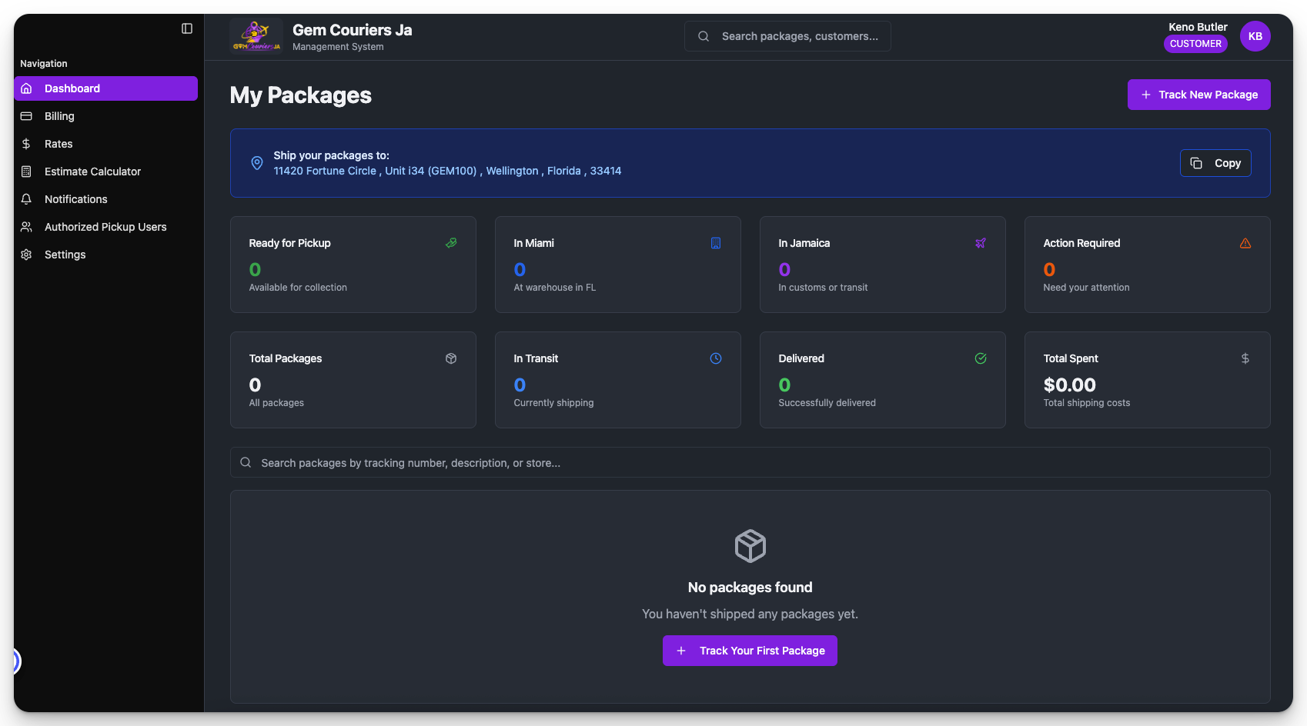
Task: Open the Estimate Calculator
Action: point(92,172)
